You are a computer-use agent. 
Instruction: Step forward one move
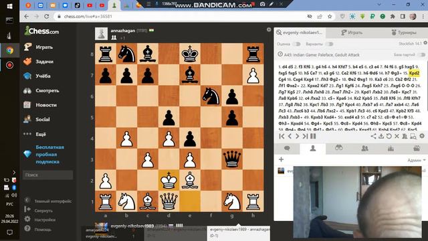[297, 136]
